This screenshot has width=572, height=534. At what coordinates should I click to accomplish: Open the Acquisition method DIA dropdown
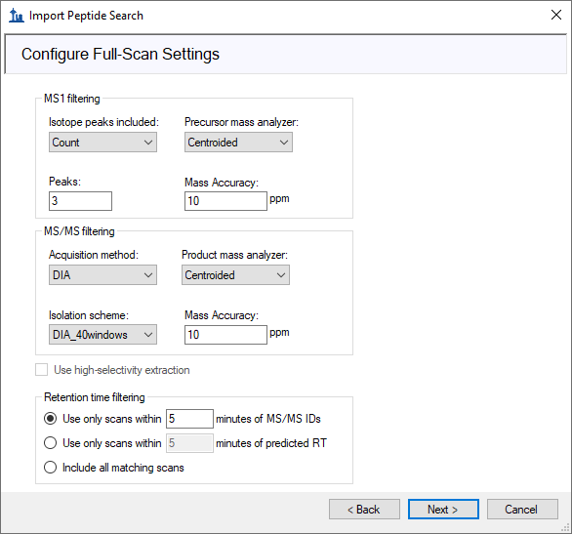point(102,275)
